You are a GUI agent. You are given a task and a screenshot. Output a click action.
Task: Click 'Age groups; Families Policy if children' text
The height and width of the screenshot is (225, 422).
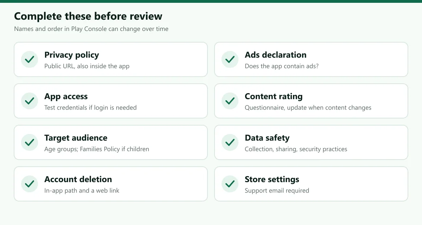[x=97, y=149]
